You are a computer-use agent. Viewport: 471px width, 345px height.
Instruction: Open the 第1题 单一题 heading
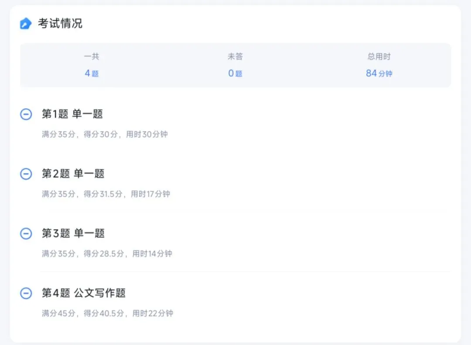coord(72,114)
